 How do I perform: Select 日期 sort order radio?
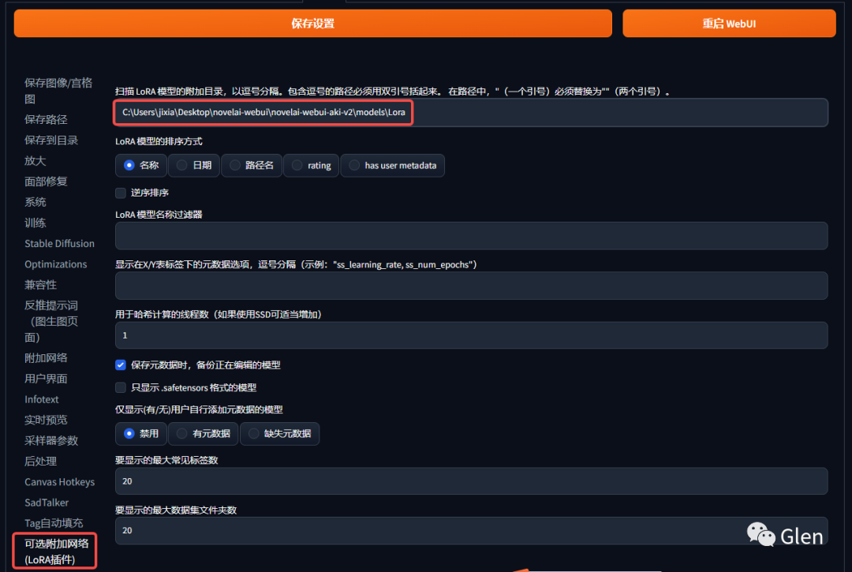[194, 166]
